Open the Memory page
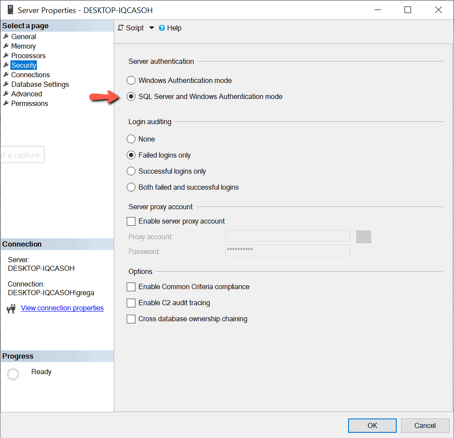This screenshot has width=454, height=438. 23,46
